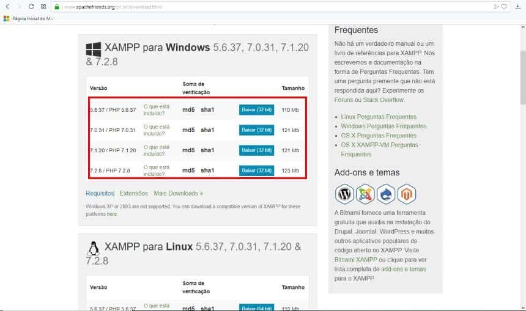Open md5 checksum for Windows 7.0.31

click(188, 130)
